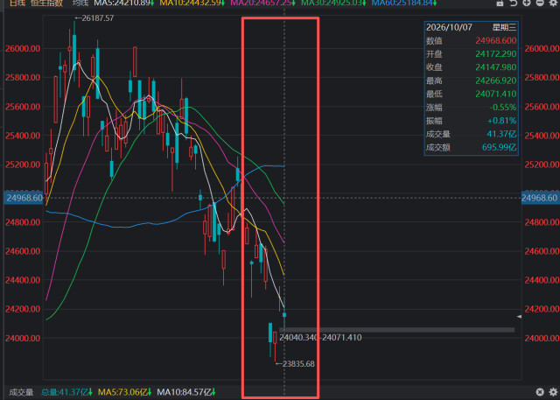Click the 24400.00 label on the right axis

[x=542, y=280]
